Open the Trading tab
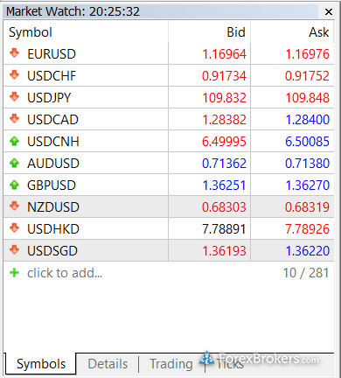The image size is (341, 378). [171, 364]
